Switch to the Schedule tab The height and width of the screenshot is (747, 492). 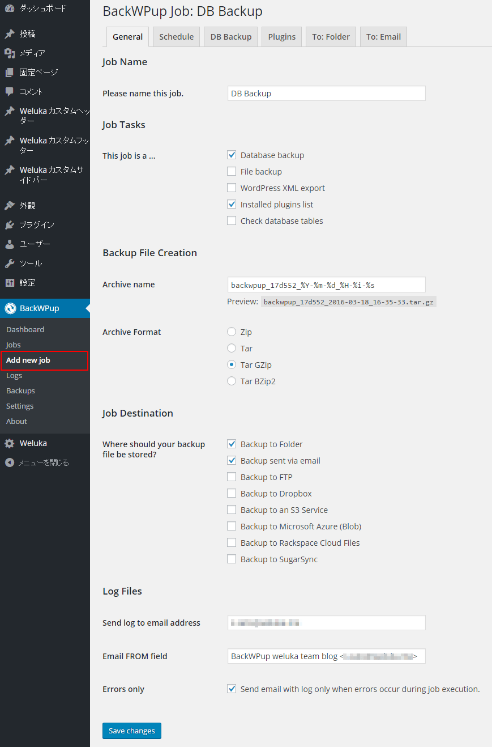click(x=177, y=37)
